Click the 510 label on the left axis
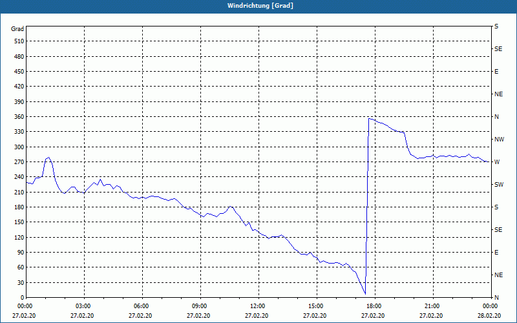The height and width of the screenshot is (323, 517). [x=19, y=41]
